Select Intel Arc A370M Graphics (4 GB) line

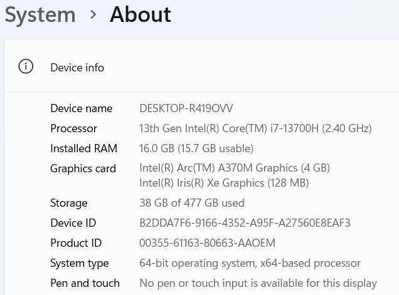pos(235,168)
